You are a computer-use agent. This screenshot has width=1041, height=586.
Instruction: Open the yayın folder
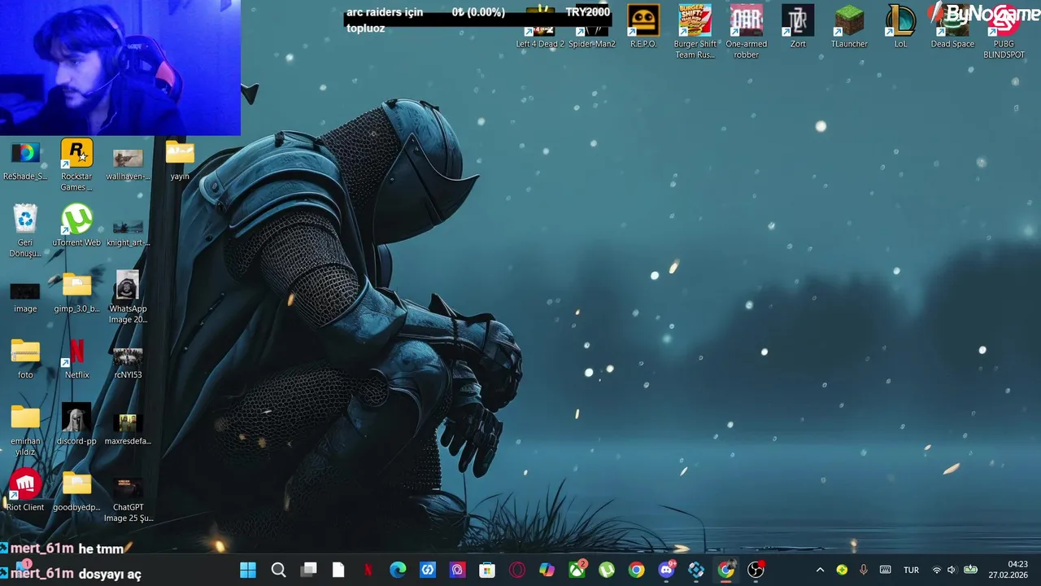pos(180,160)
